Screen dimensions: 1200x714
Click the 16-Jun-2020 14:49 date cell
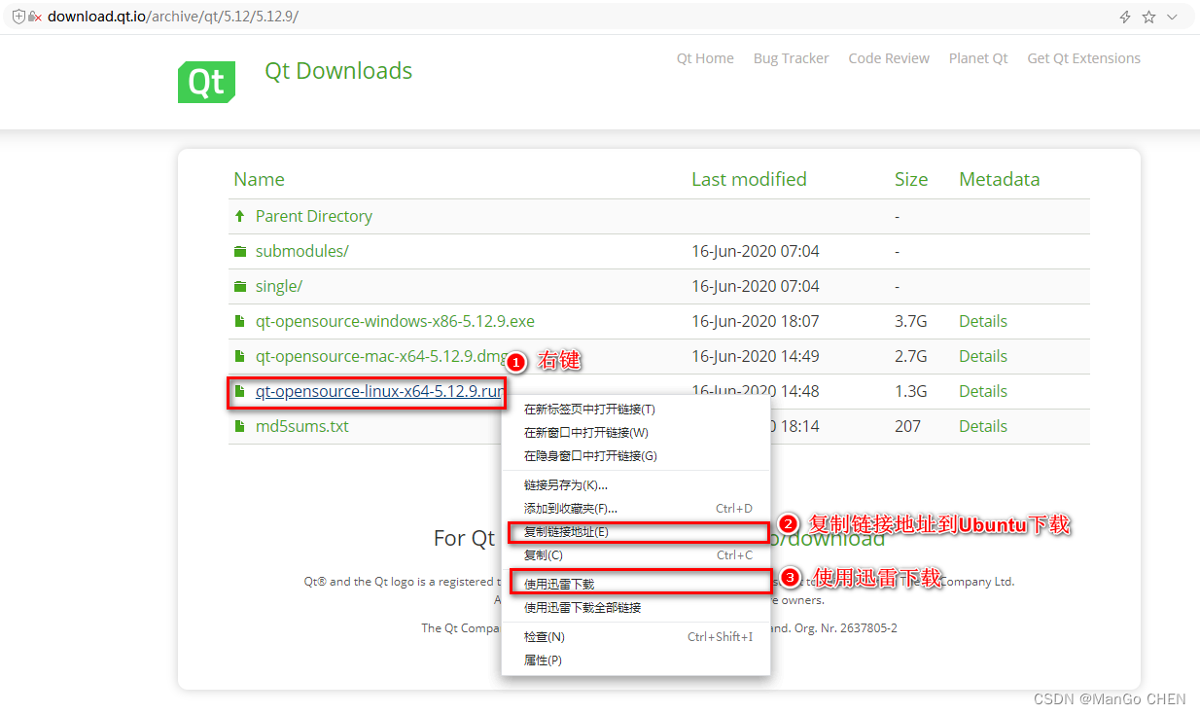click(x=756, y=356)
